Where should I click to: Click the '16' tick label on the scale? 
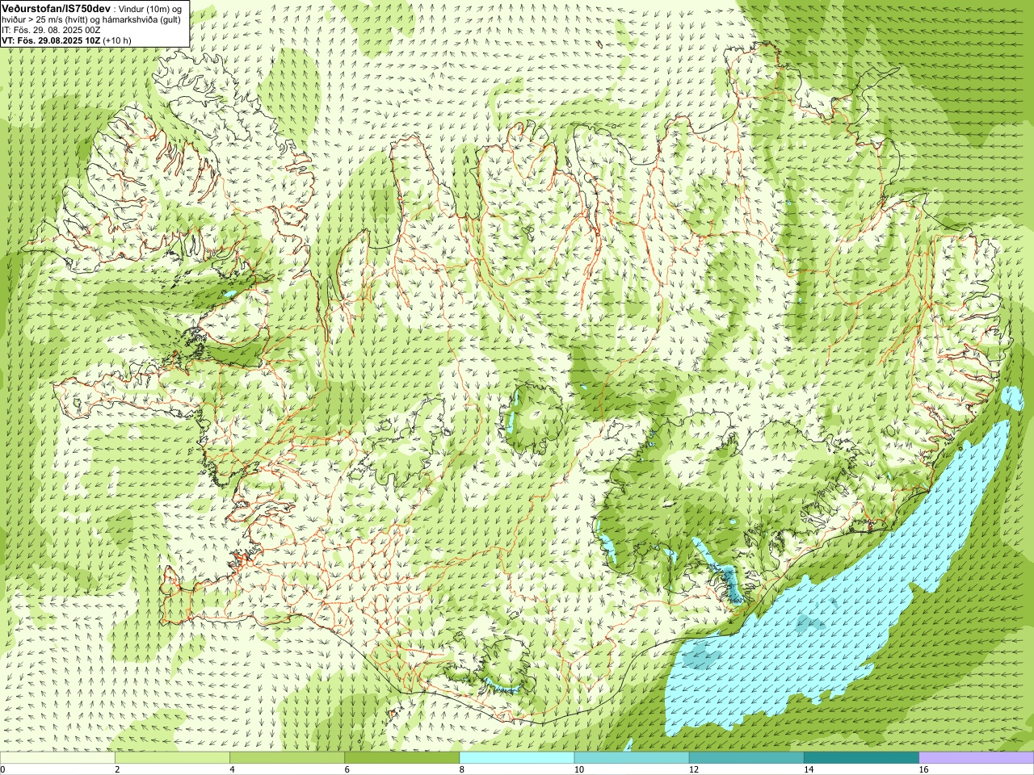tap(924, 769)
